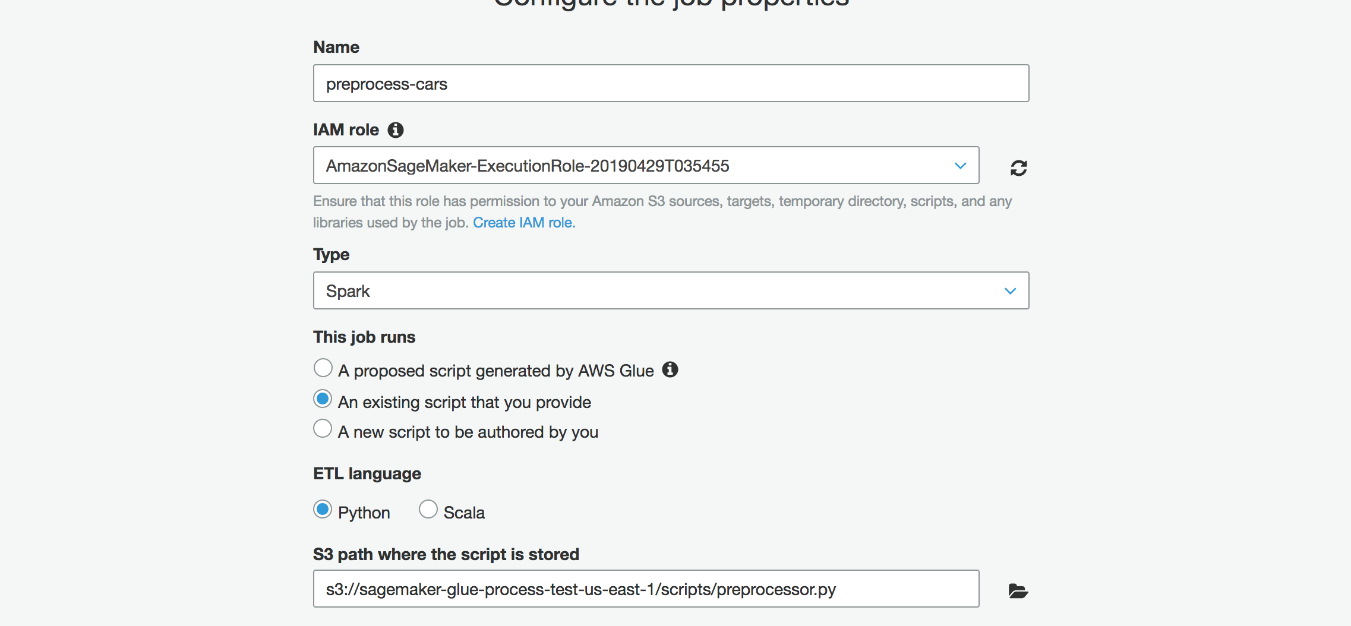This screenshot has width=1351, height=626.
Task: Set ETL language to Python
Action: (323, 510)
